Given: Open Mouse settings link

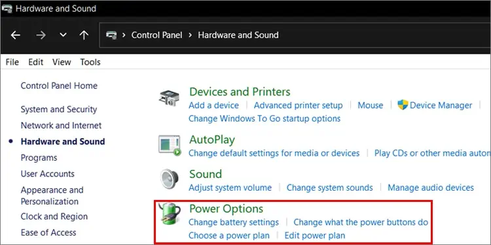Looking at the screenshot, I should 371,105.
